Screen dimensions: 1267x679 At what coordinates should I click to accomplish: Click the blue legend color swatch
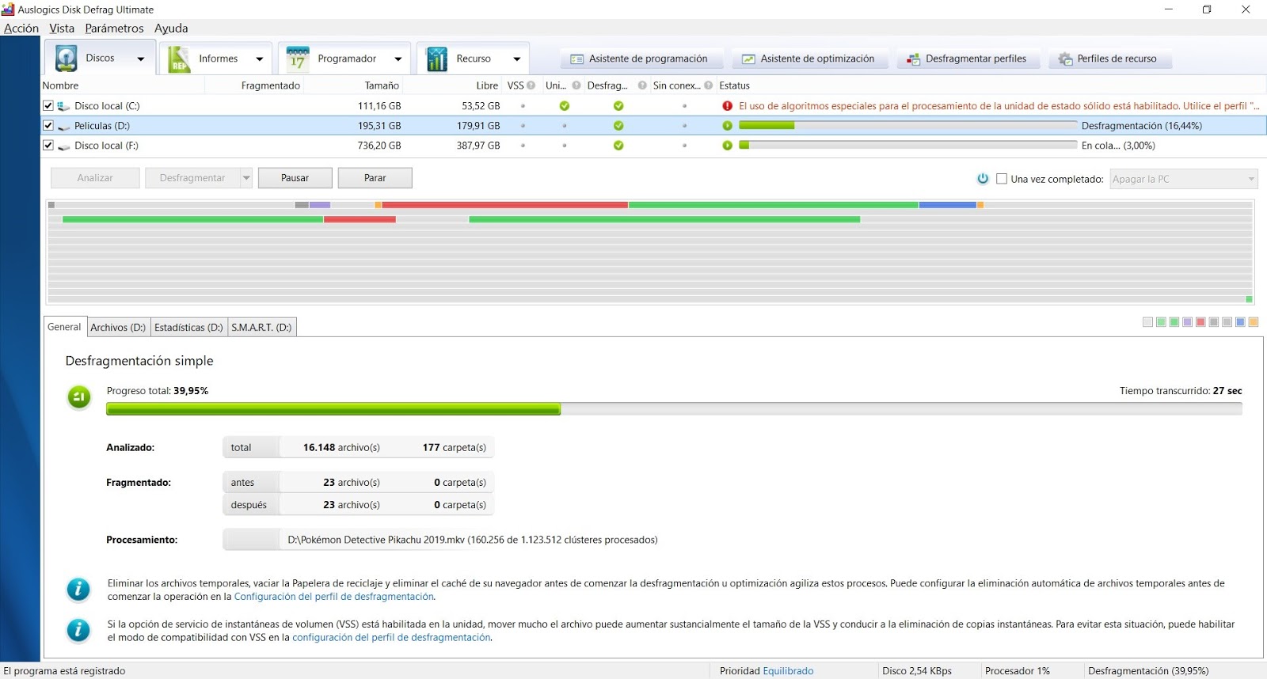click(x=1240, y=322)
